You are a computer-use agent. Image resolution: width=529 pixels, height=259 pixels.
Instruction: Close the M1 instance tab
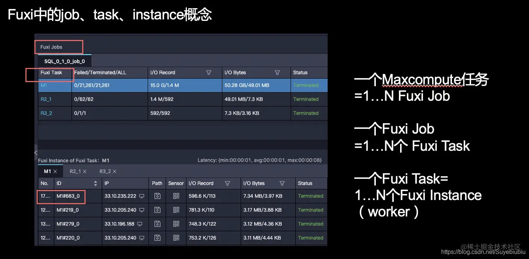(x=55, y=171)
